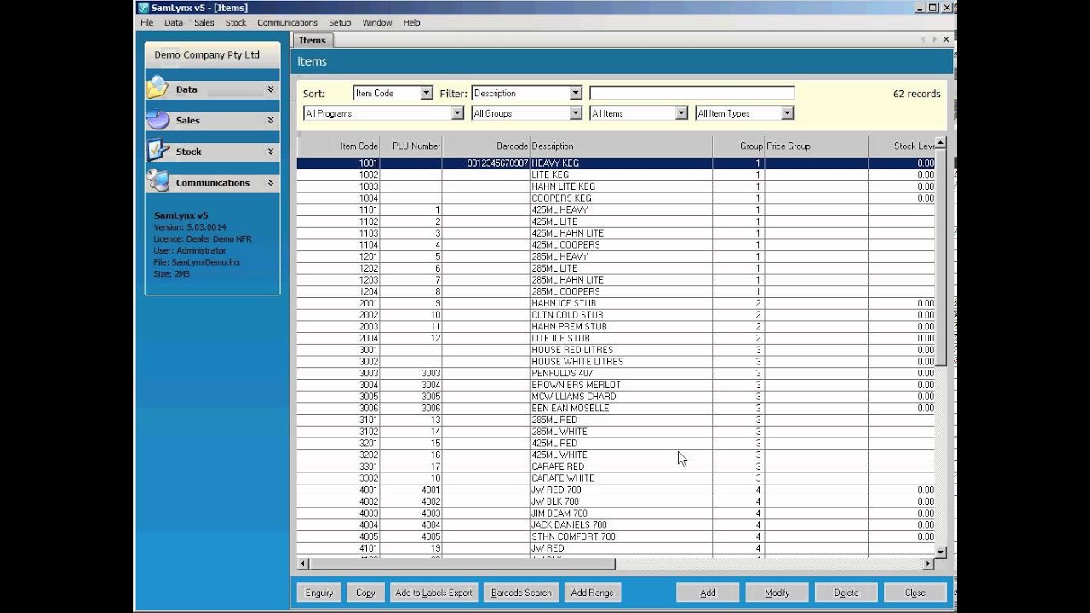Select the Items tab
Screen dimensions: 1090x613
click(313, 40)
